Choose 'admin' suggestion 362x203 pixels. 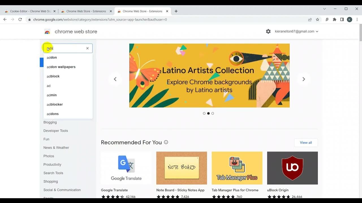(68, 95)
